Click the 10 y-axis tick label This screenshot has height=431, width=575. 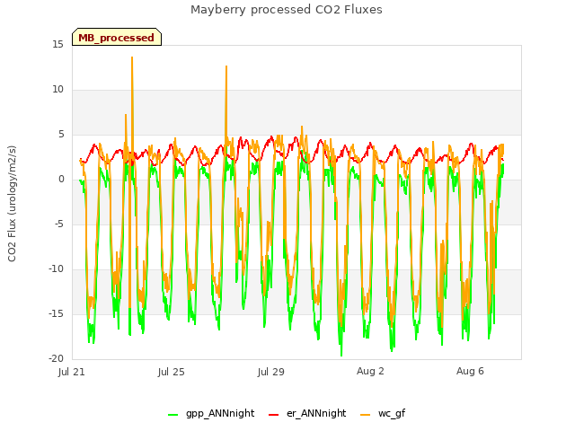pos(57,90)
